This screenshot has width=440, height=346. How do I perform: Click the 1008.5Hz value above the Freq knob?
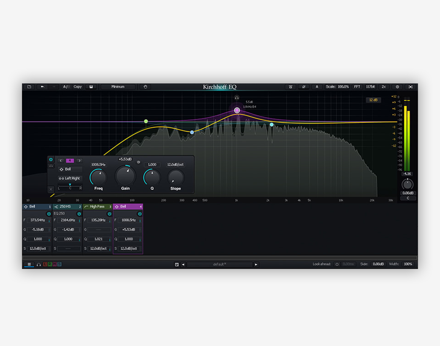coord(98,165)
